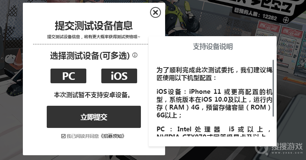The image size is (306, 160).
Task: Select the PC test device option
Action: point(68,76)
